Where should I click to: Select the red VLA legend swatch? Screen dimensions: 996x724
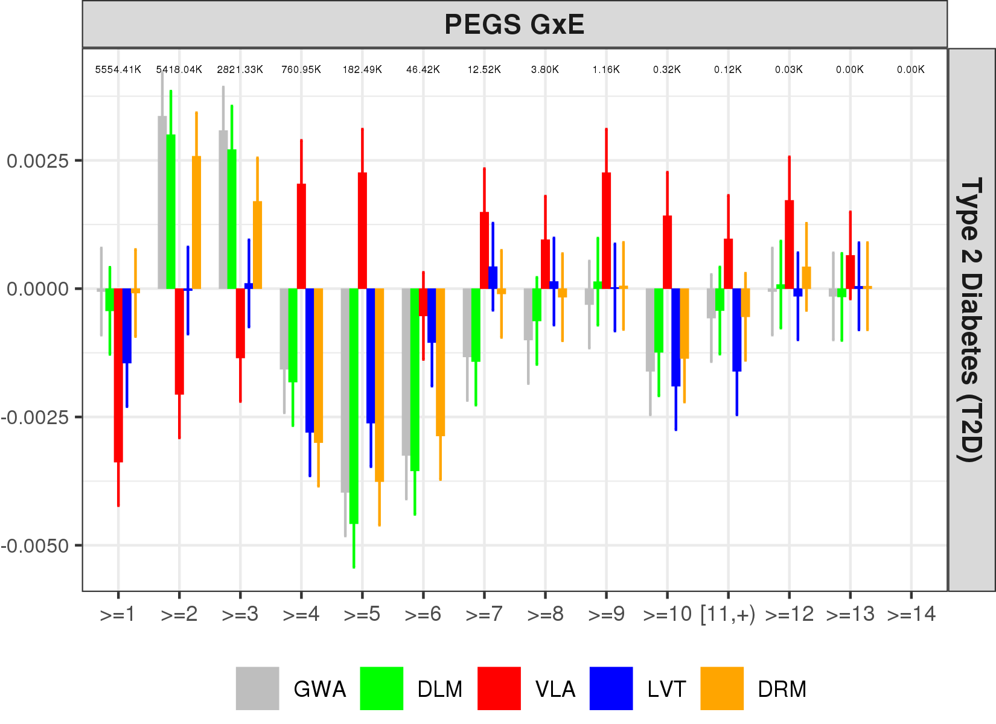[499, 688]
